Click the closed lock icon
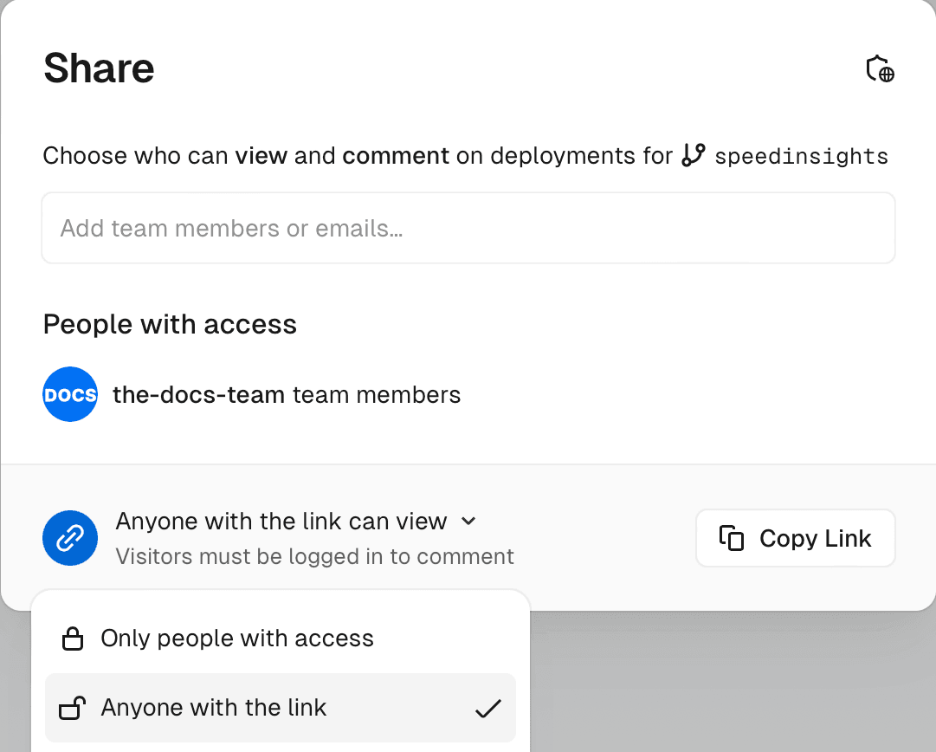The width and height of the screenshot is (936, 752). (x=73, y=638)
